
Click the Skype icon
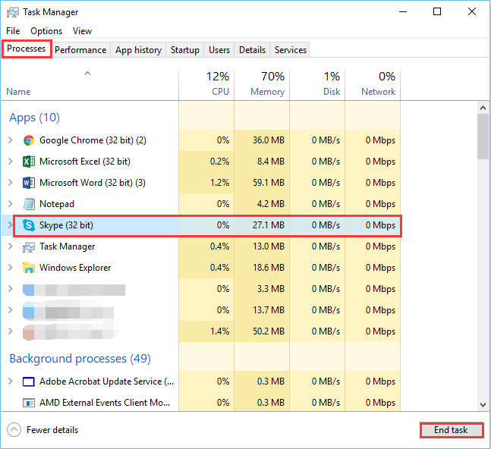29,225
